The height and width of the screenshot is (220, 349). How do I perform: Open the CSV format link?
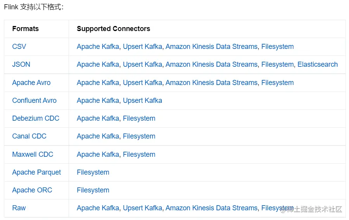pos(19,47)
